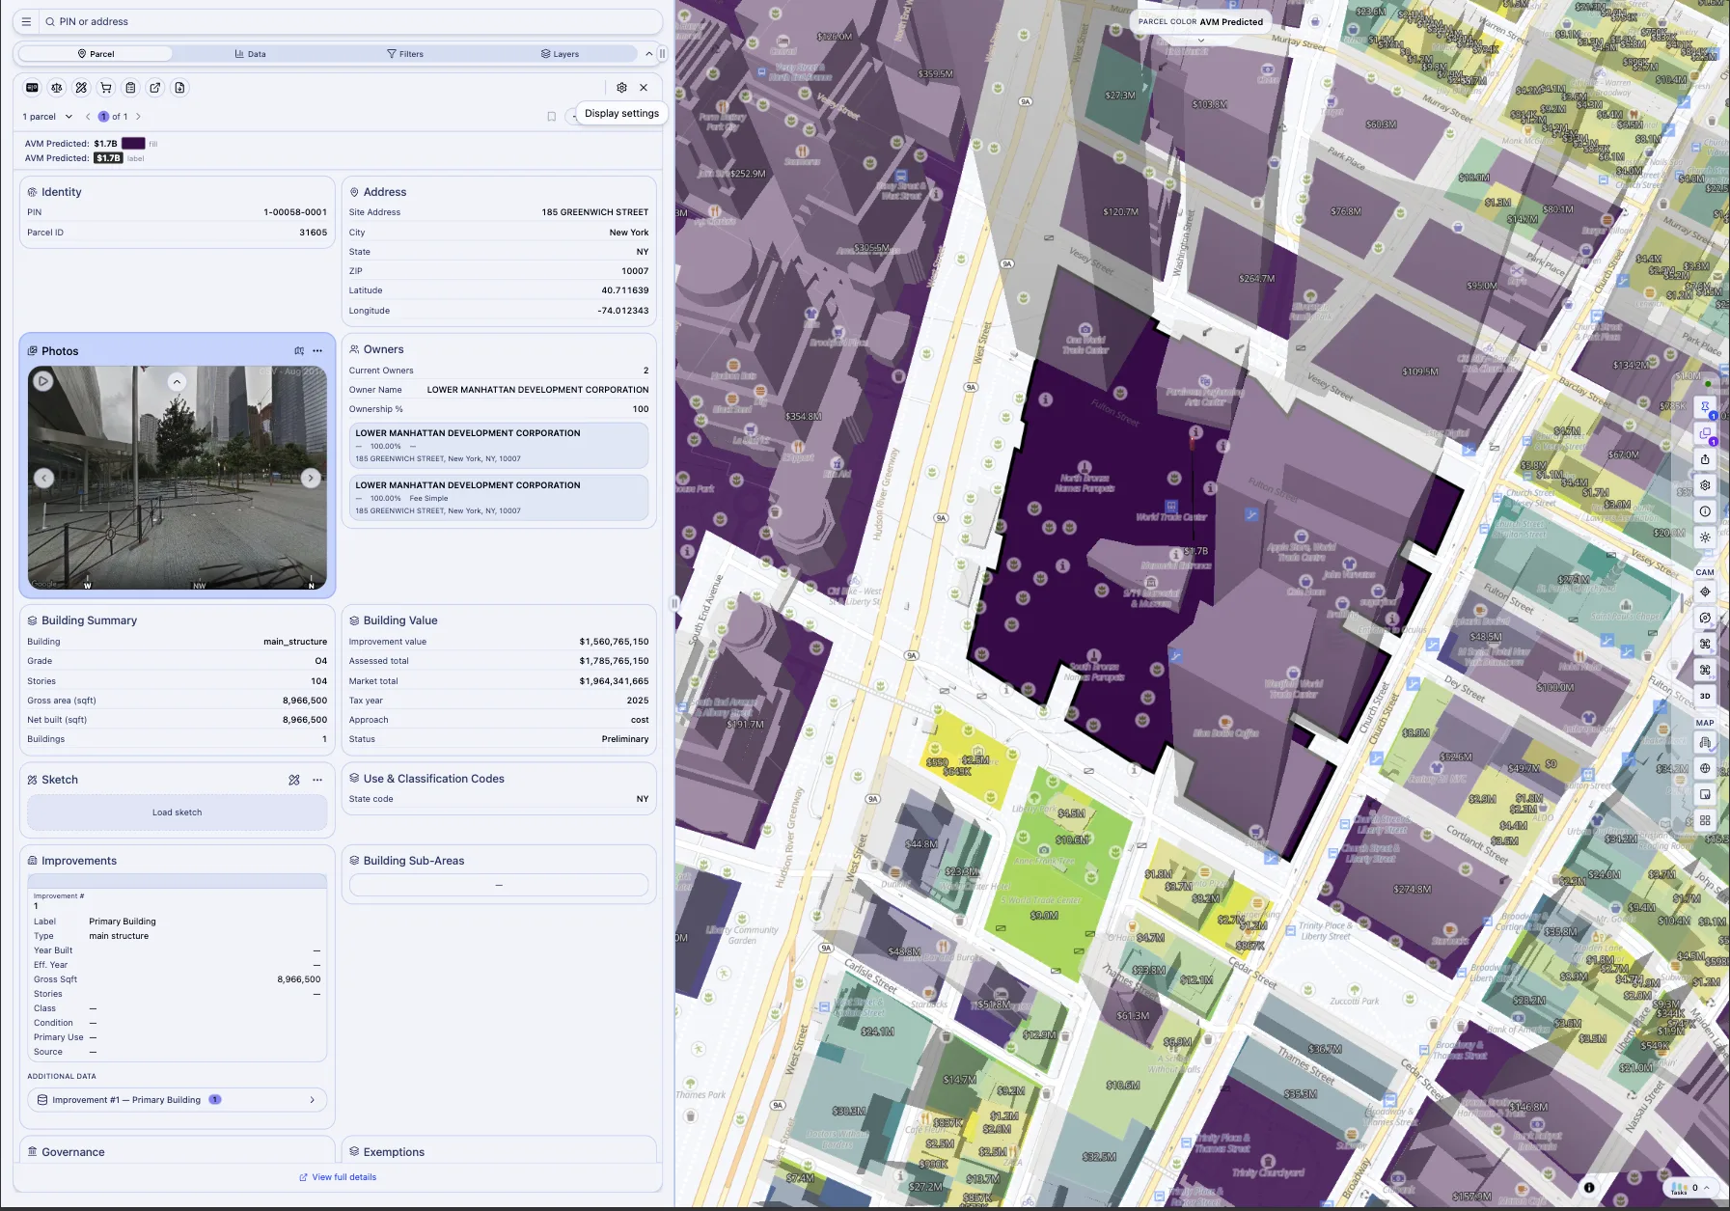Toggle the copy layers button on map toolbar

tap(1705, 433)
